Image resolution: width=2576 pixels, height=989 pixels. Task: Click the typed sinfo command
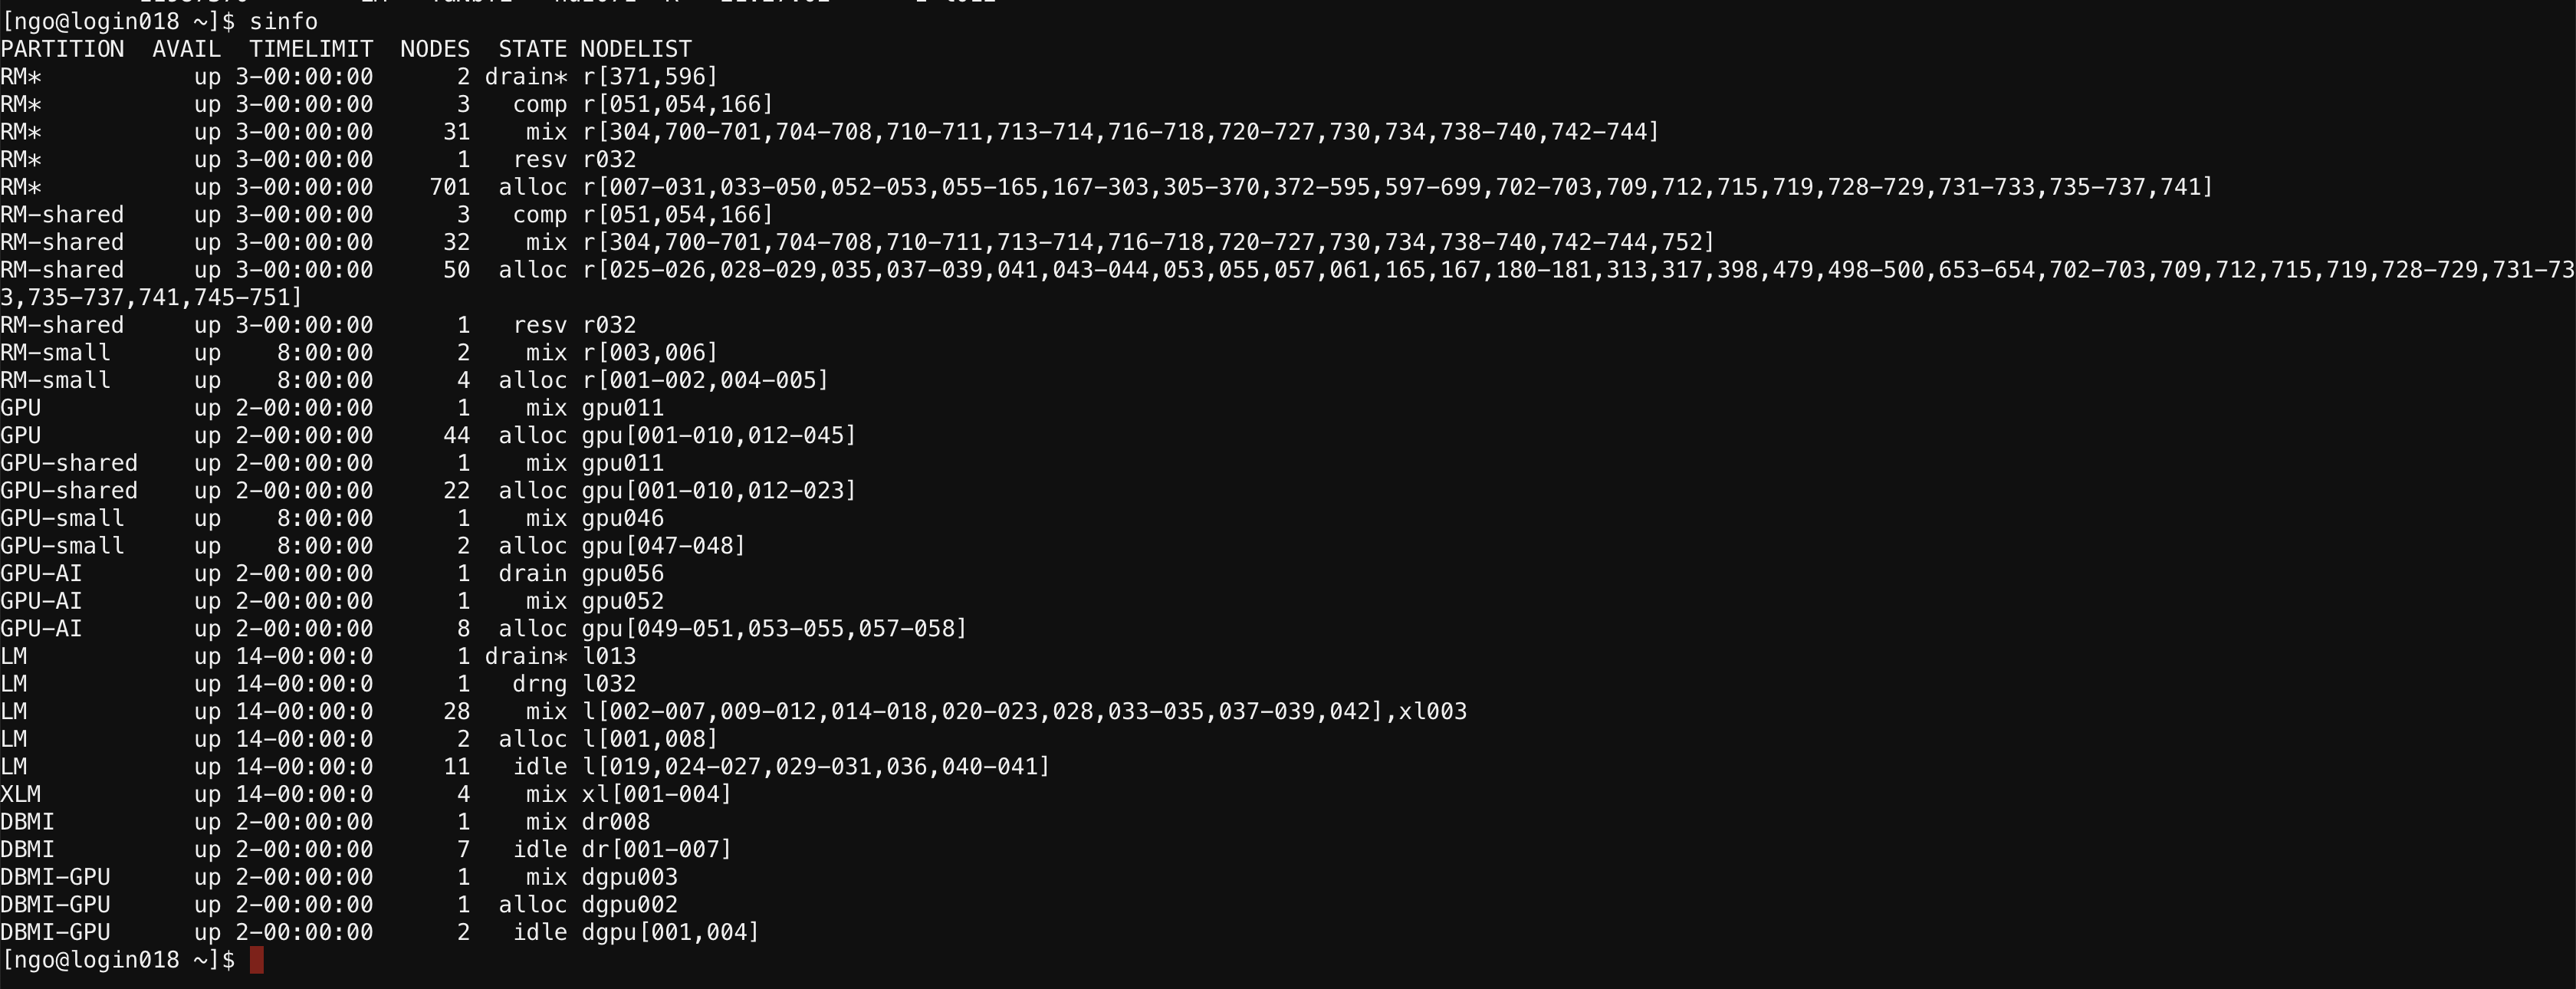coord(283,21)
